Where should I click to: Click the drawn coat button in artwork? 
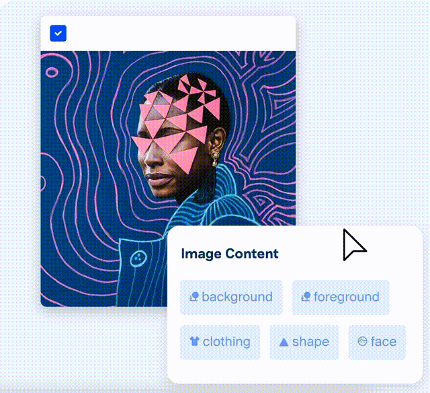[138, 258]
